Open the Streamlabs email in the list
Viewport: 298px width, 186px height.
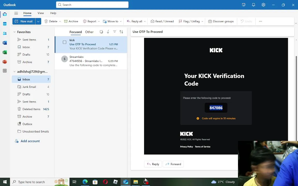[x=91, y=61]
